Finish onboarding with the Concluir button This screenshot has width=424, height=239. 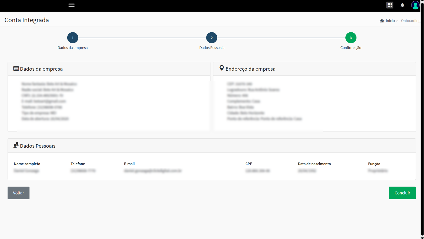pyautogui.click(x=402, y=193)
